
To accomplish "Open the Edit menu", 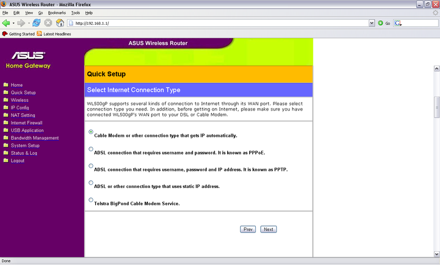I will (x=16, y=13).
